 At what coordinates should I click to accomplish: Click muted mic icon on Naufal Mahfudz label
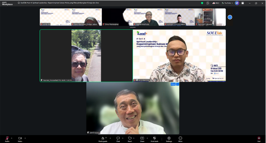[x=135, y=24]
